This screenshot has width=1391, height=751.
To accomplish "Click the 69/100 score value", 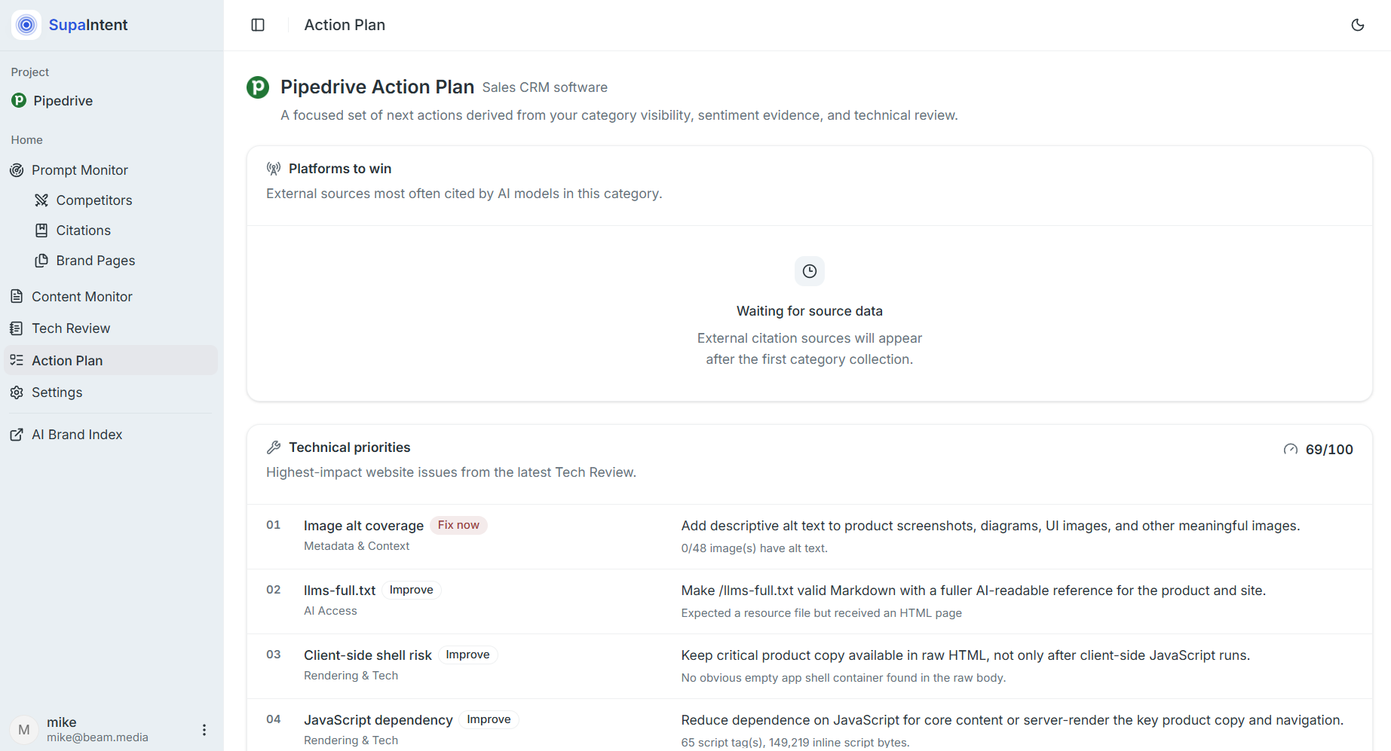I will (1329, 450).
